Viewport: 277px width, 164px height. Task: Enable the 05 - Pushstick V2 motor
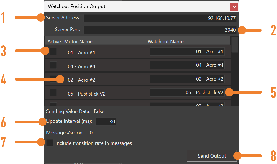[53, 92]
